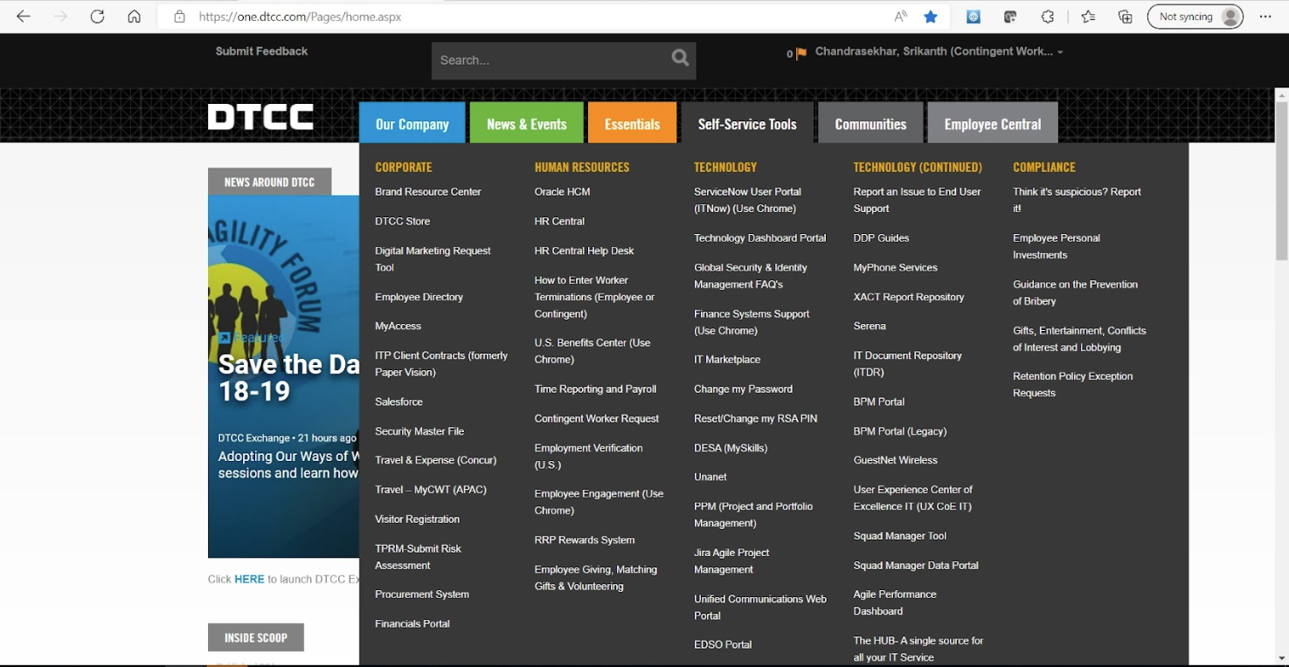Select the Self-Service Tools tab
This screenshot has width=1289, height=667.
747,123
